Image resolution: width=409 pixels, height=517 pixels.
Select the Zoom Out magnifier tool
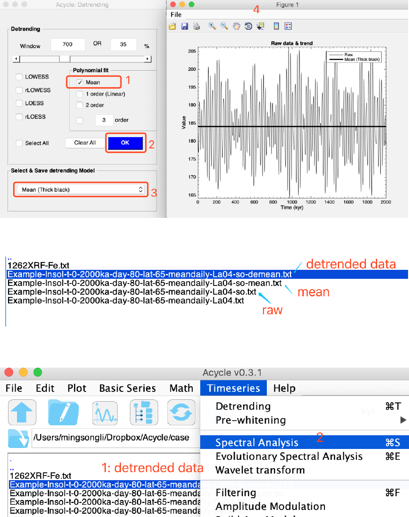[224, 26]
